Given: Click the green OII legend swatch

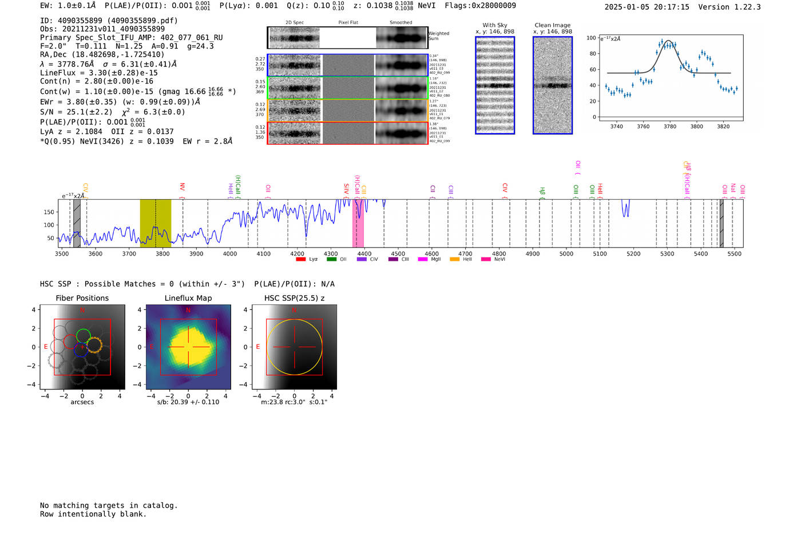Looking at the screenshot, I should pyautogui.click(x=332, y=260).
